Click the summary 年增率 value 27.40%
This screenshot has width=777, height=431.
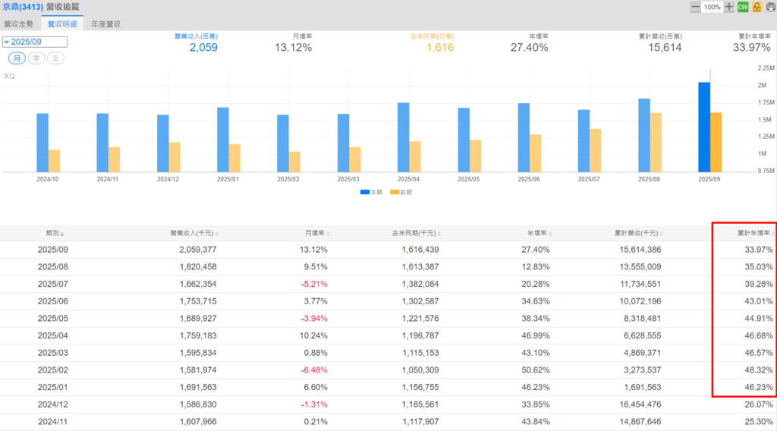[529, 48]
